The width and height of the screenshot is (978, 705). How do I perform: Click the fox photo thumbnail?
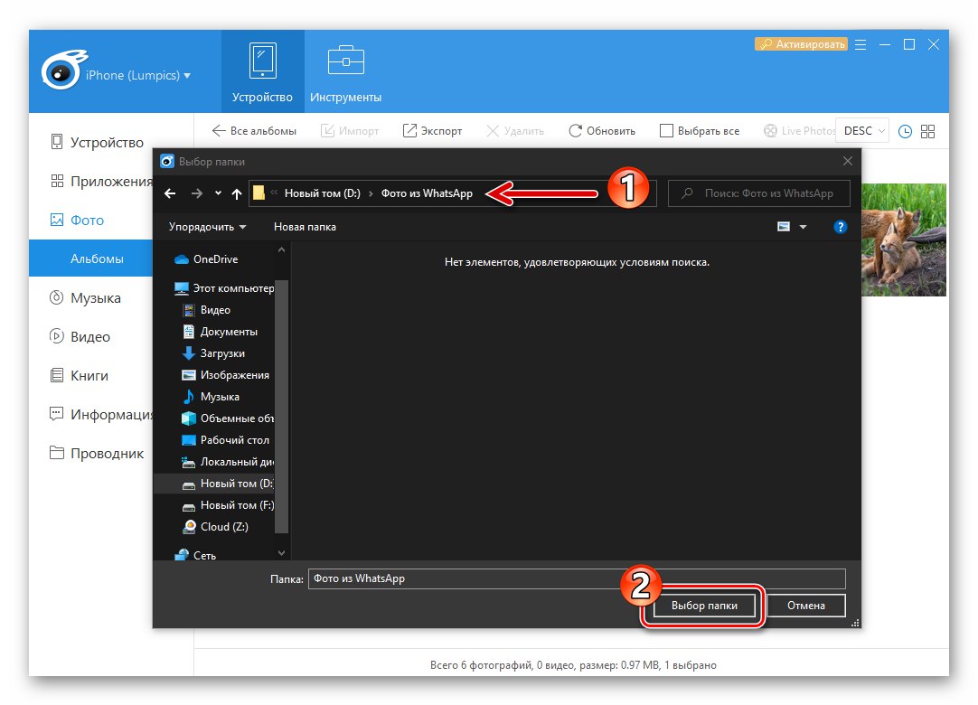point(904,240)
